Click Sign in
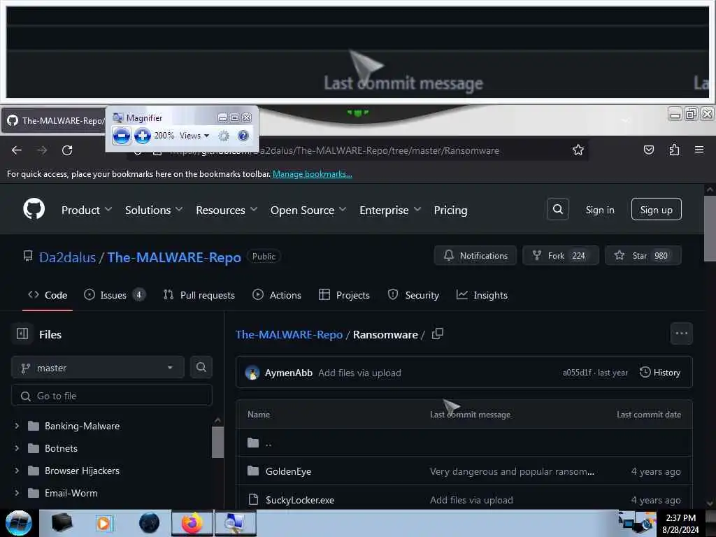The height and width of the screenshot is (537, 716). 599,210
